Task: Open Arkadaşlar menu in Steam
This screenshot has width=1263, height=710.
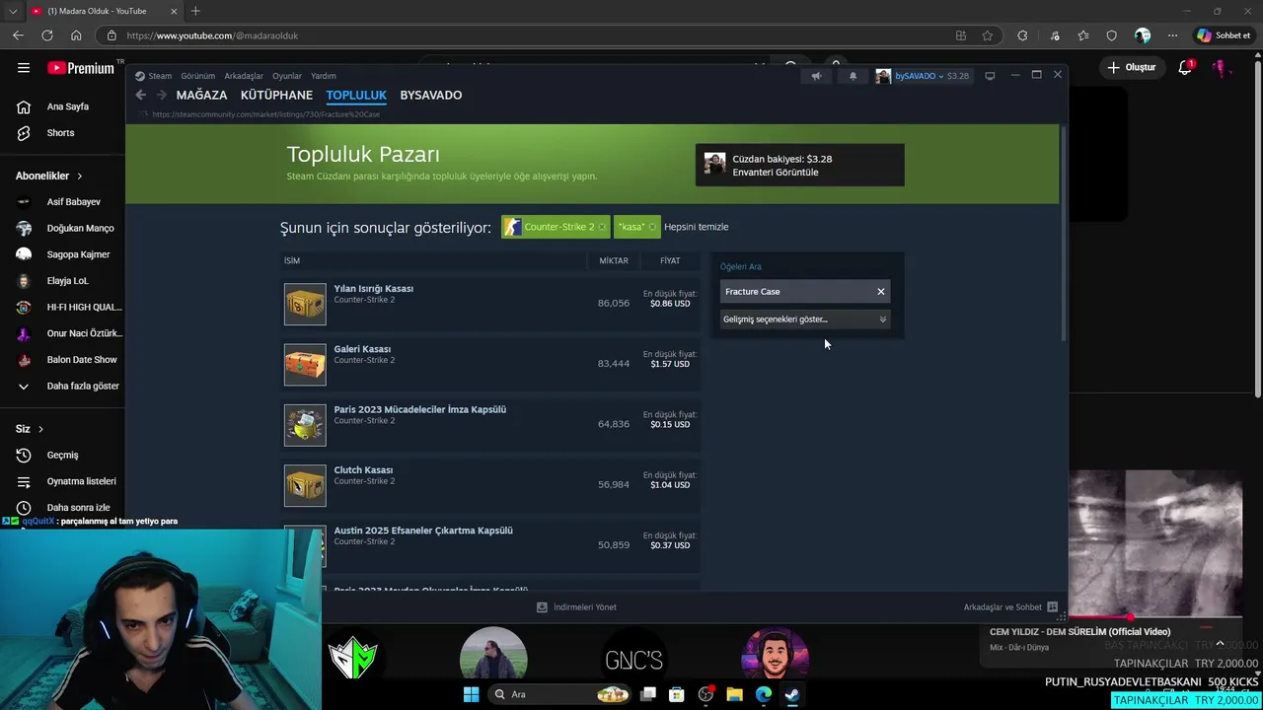Action: [x=244, y=76]
